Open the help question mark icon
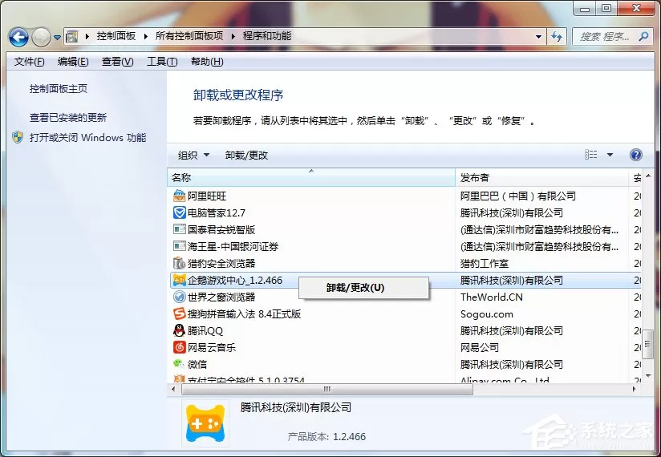661x457 pixels. coord(635,155)
